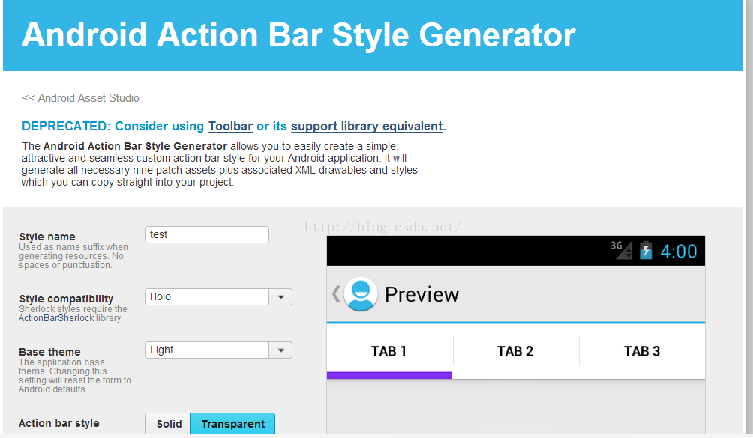Click the 3G signal icon
Image resolution: width=753 pixels, height=438 pixels.
tap(622, 250)
